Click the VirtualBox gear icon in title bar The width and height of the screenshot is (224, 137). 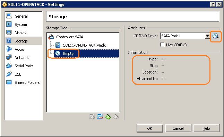click(x=5, y=4)
